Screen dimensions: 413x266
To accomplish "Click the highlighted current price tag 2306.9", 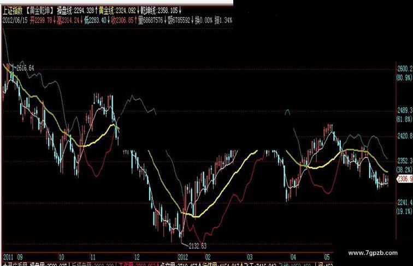I will pos(405,179).
